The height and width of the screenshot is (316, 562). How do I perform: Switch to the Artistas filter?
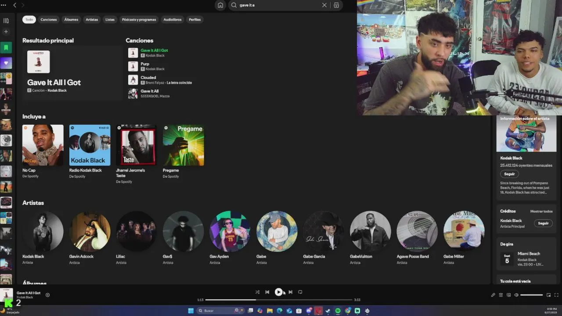pos(92,19)
